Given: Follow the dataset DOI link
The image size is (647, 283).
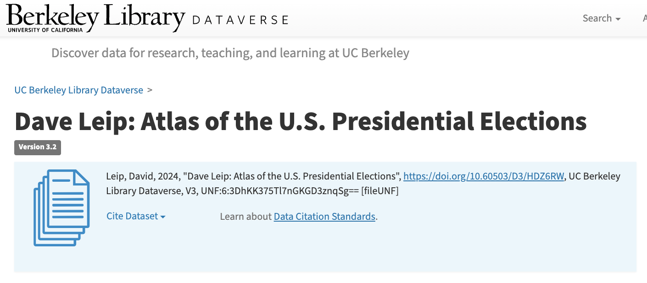Looking at the screenshot, I should pos(483,176).
